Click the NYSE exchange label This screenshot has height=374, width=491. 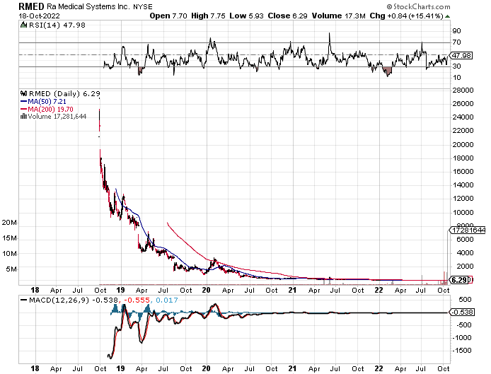point(143,6)
